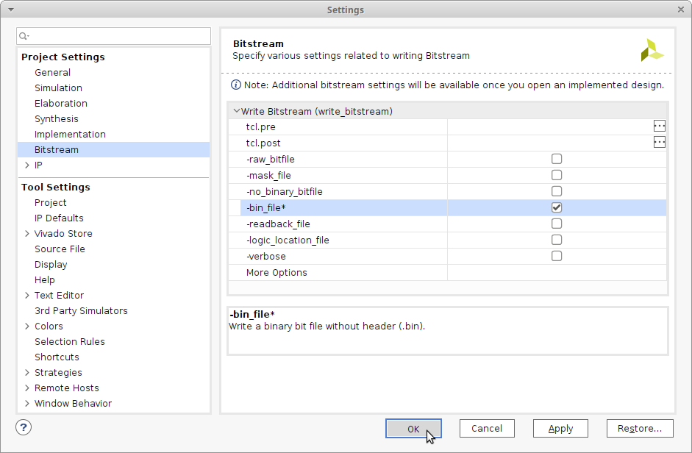Click the Restore... button

[x=639, y=429]
